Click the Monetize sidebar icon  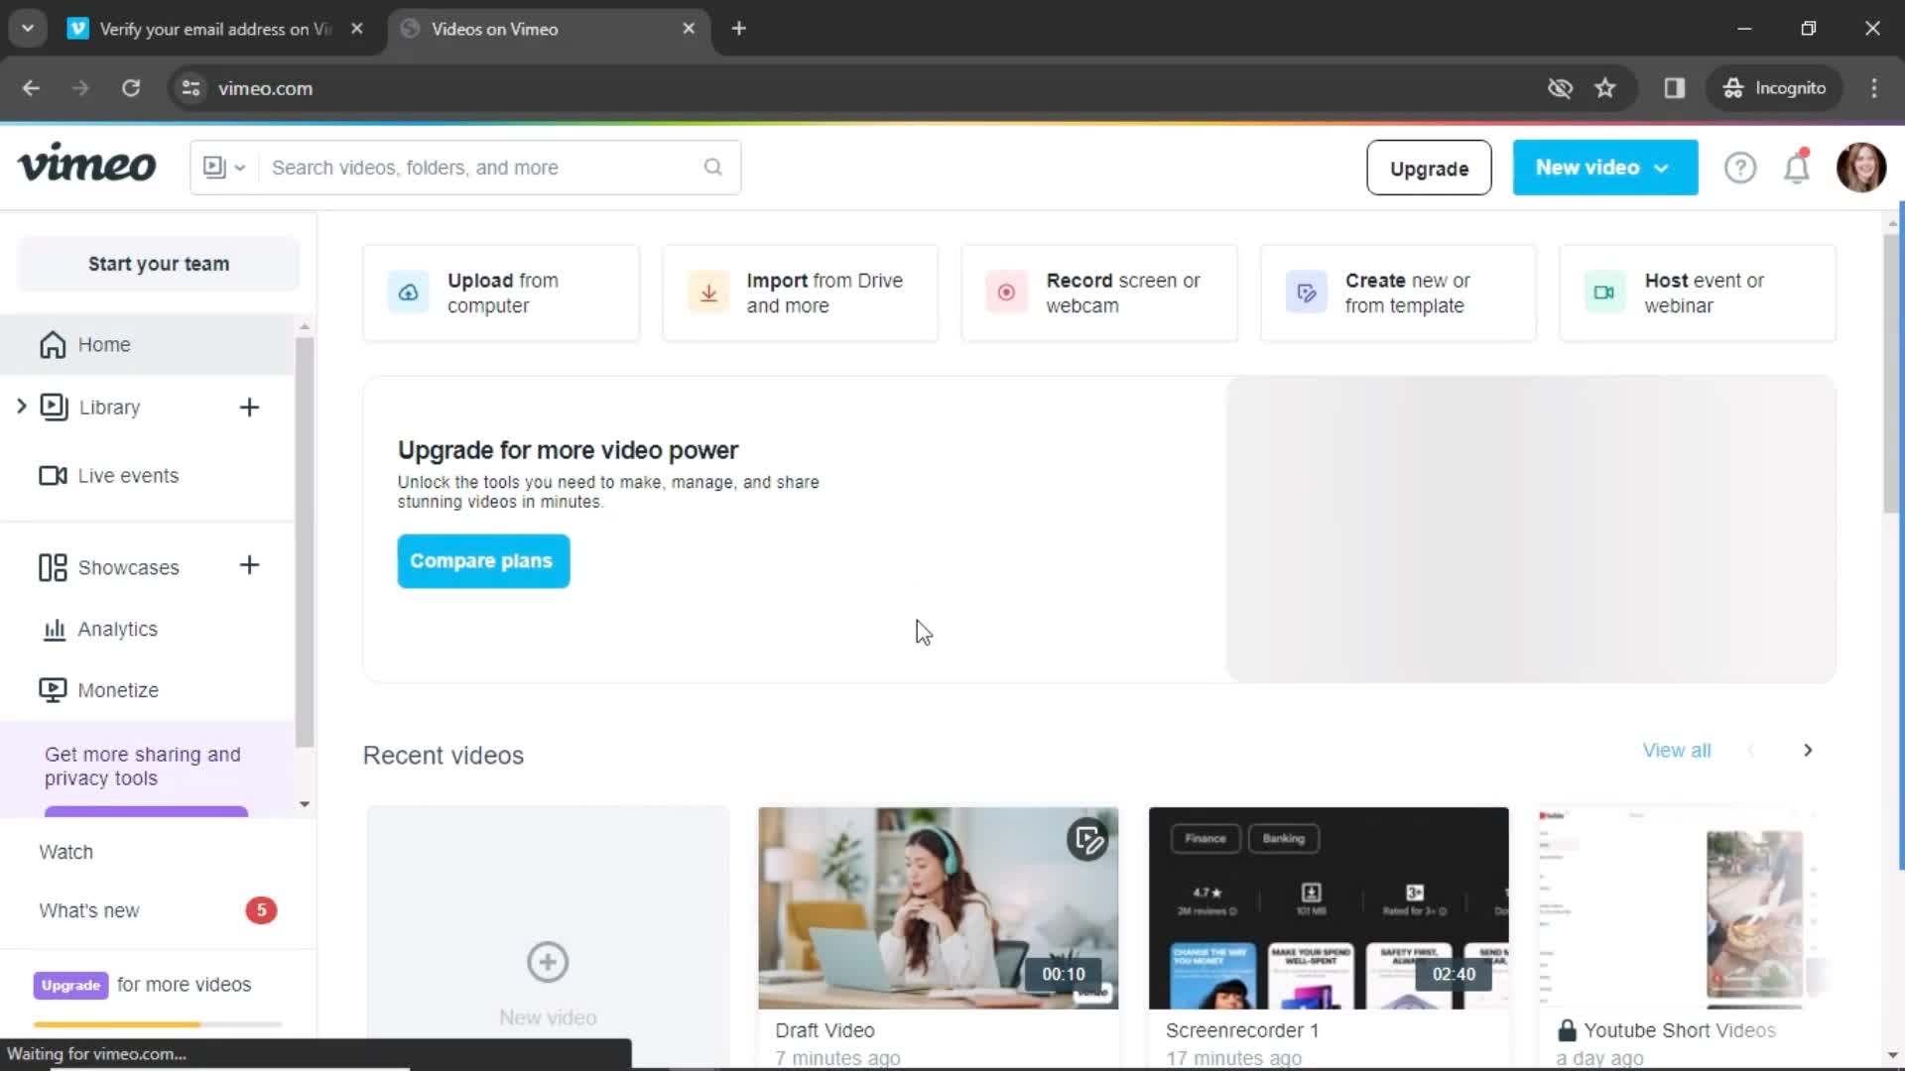[x=53, y=689]
